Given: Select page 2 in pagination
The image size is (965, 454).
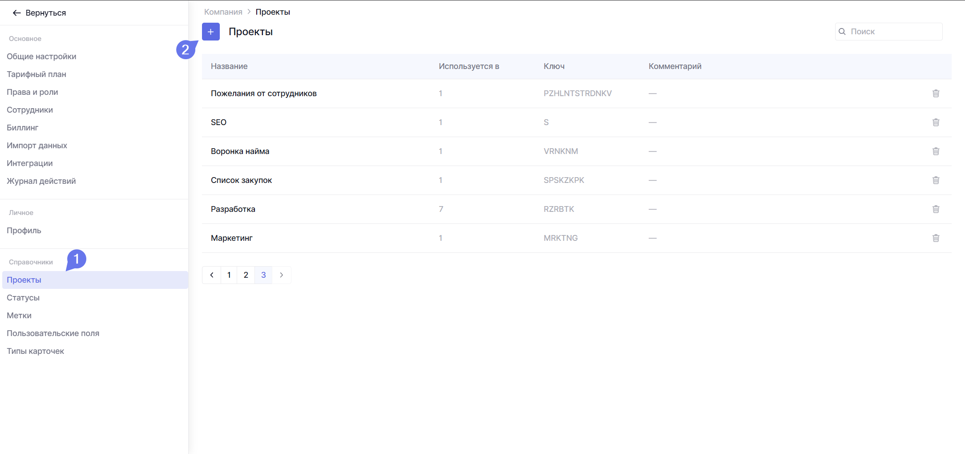Looking at the screenshot, I should [x=246, y=275].
